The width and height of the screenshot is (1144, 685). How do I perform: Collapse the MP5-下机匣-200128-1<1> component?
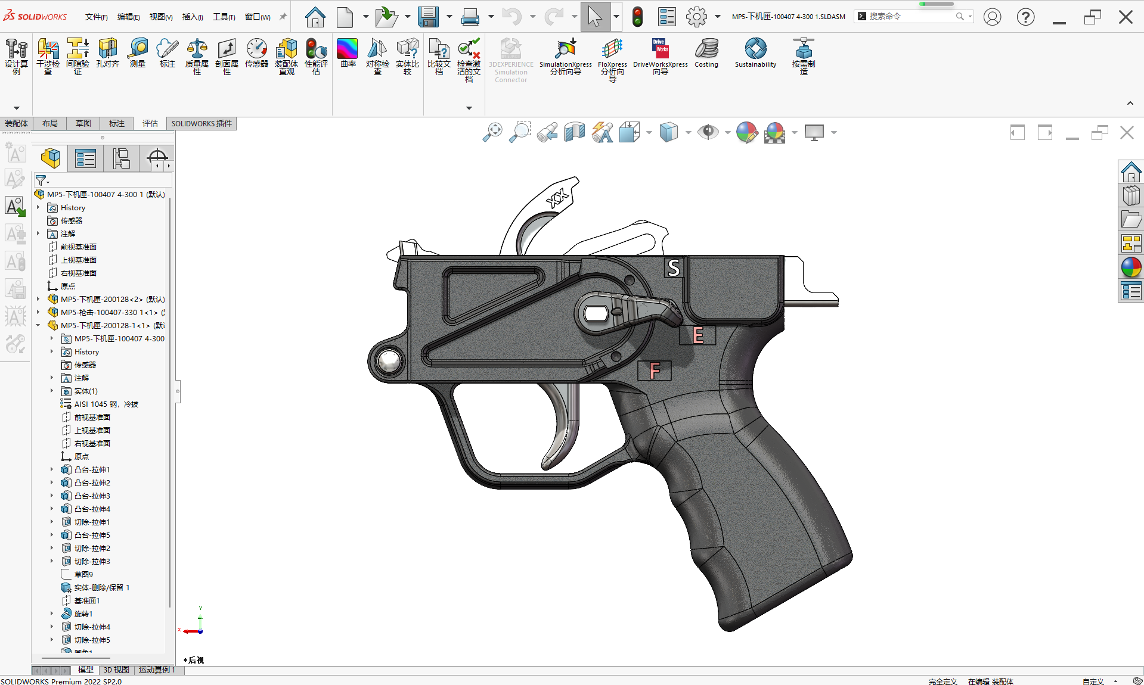pos(38,325)
